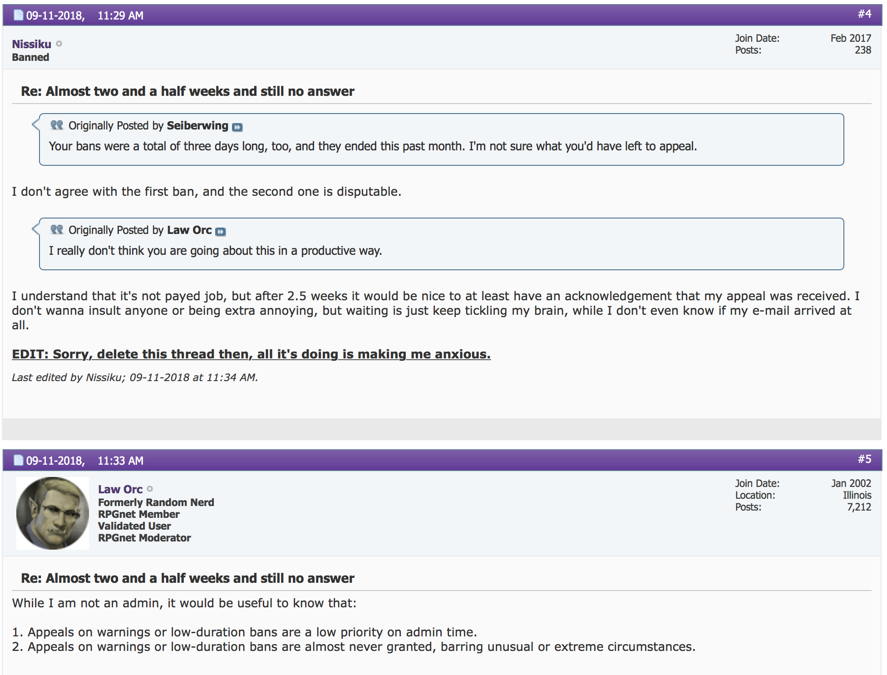Click Seiberwing's name in the quote
Viewport: 887px width, 675px height.
point(197,125)
